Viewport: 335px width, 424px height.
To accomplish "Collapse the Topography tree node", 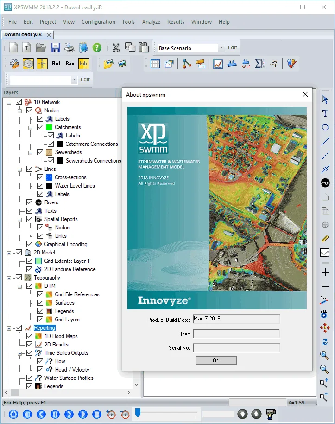I will coord(9,278).
